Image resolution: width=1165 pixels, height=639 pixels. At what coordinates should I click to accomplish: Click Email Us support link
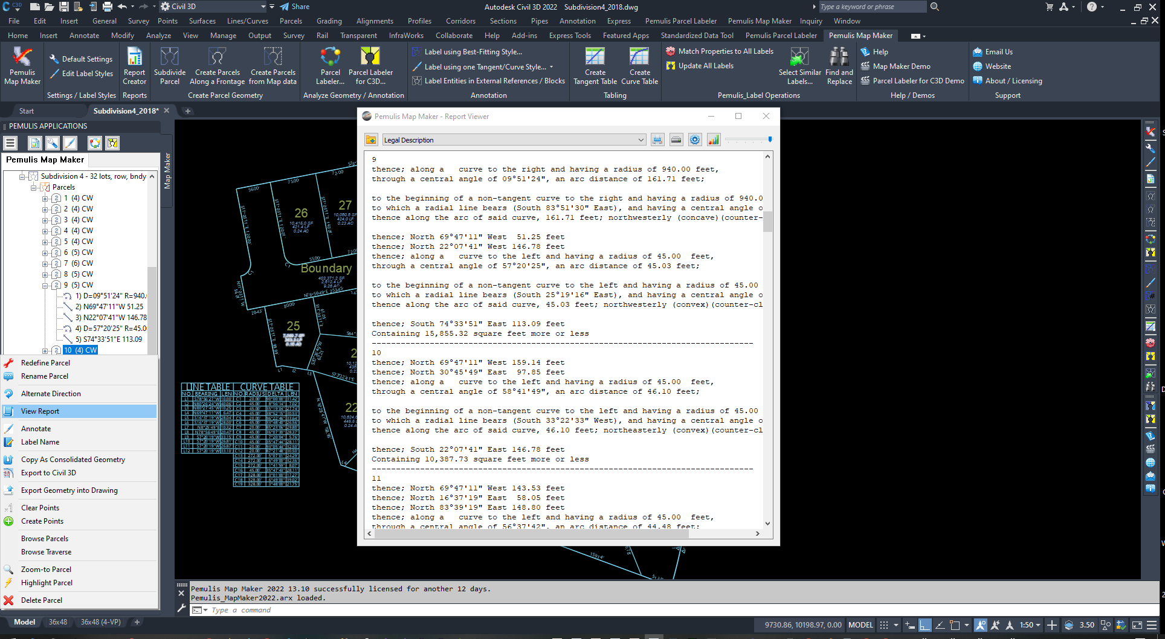pos(993,52)
